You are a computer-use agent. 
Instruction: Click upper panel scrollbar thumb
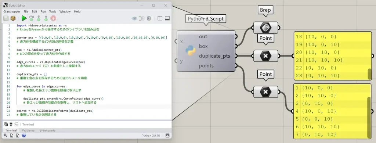click(369, 74)
